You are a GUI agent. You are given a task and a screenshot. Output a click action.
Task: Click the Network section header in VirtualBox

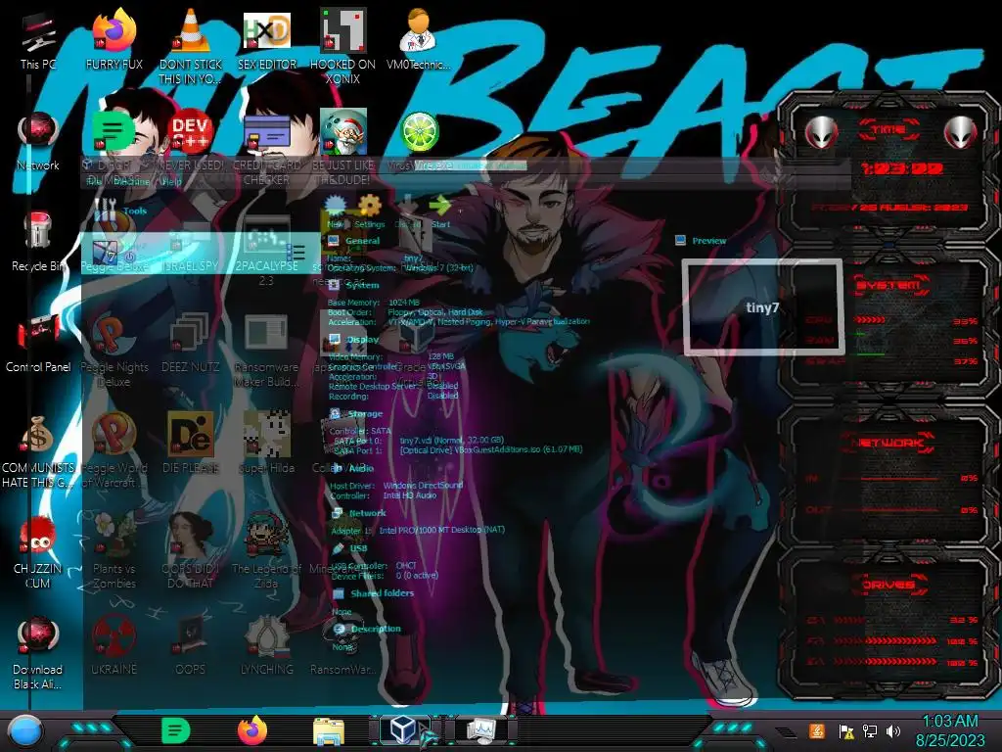368,513
